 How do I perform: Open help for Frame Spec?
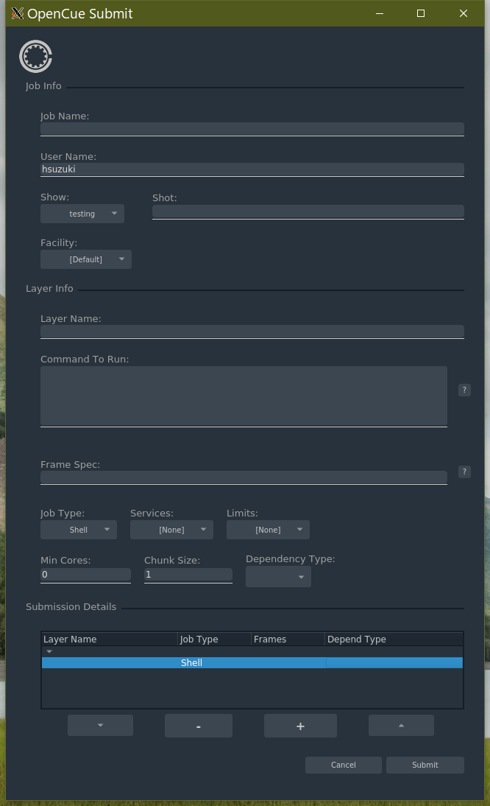tap(464, 472)
